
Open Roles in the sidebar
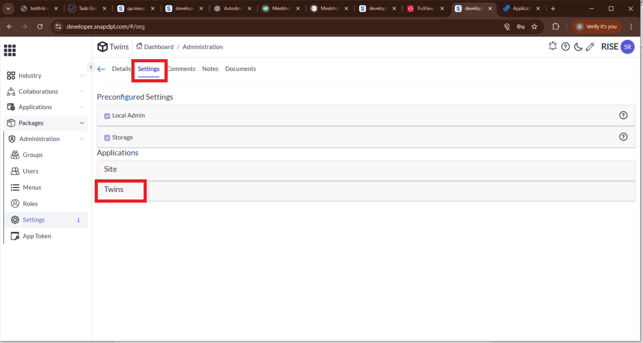(x=30, y=203)
